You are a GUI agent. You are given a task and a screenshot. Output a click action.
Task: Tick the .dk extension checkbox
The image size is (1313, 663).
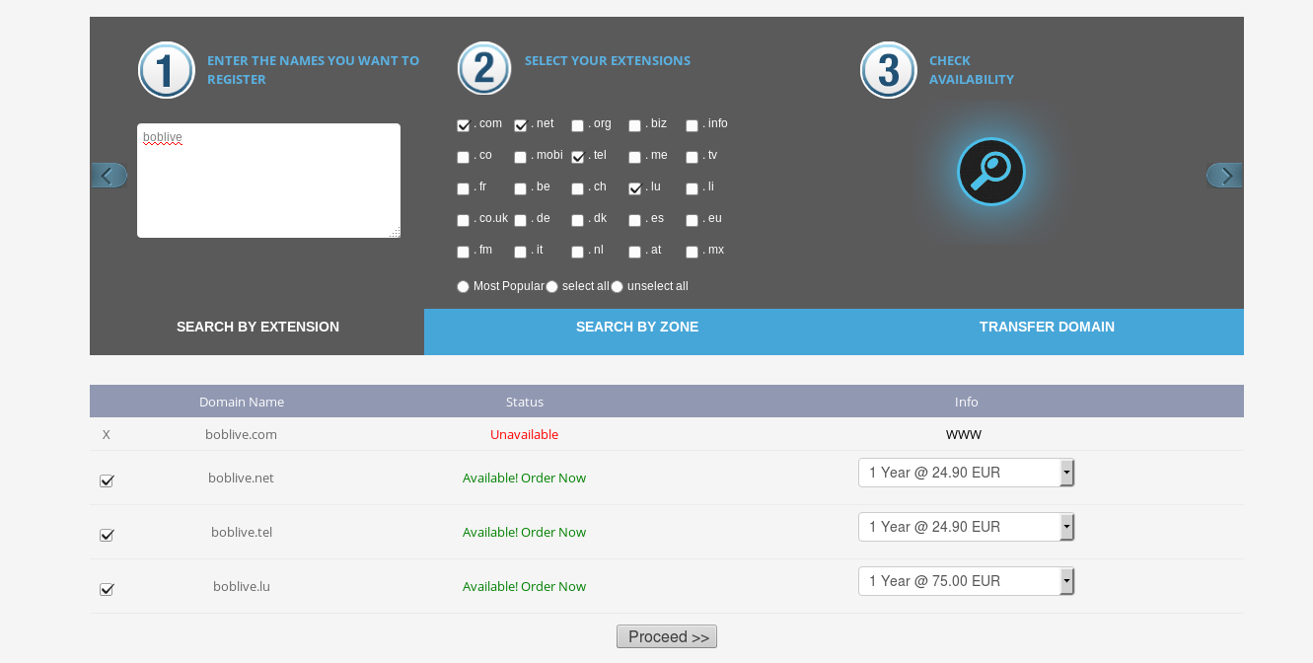[578, 220]
